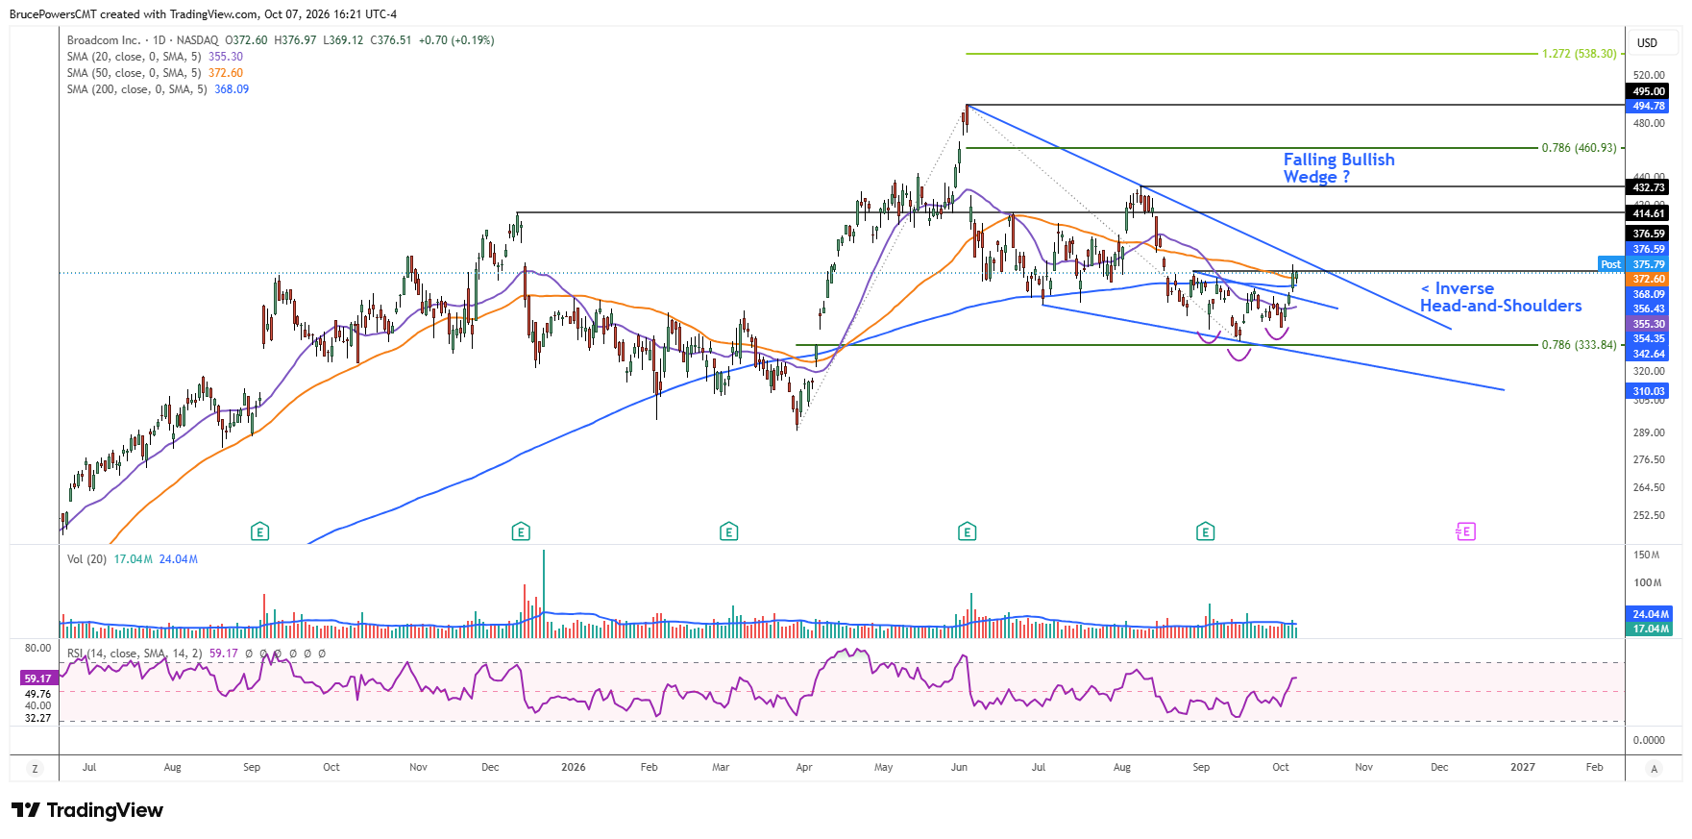Viewport: 1692px width, 839px height.
Task: Click the 2026 year label on time axis
Action: [574, 767]
